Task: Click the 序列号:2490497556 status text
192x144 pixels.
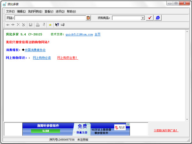Action: 62,140
